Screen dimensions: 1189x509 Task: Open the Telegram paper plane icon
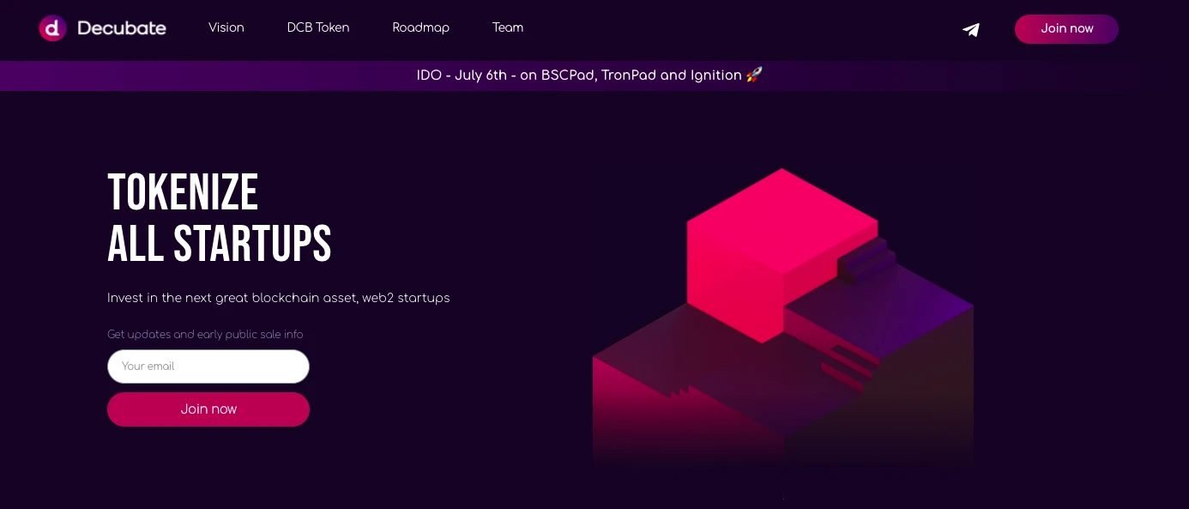tap(971, 29)
